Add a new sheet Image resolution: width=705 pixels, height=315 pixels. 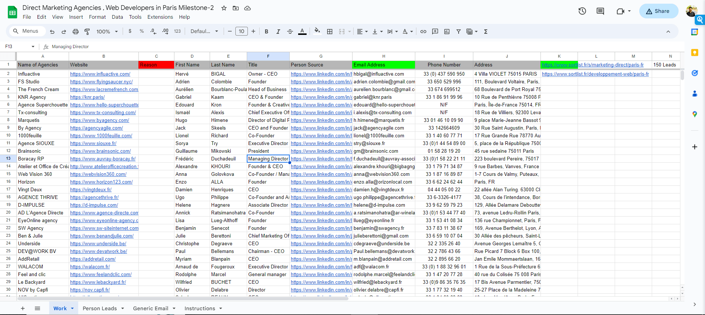23,308
